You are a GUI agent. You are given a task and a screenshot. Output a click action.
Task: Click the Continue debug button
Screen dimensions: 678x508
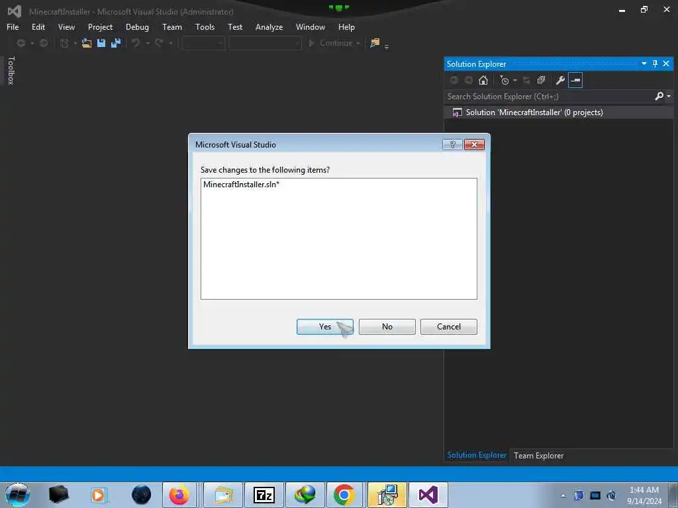click(330, 43)
